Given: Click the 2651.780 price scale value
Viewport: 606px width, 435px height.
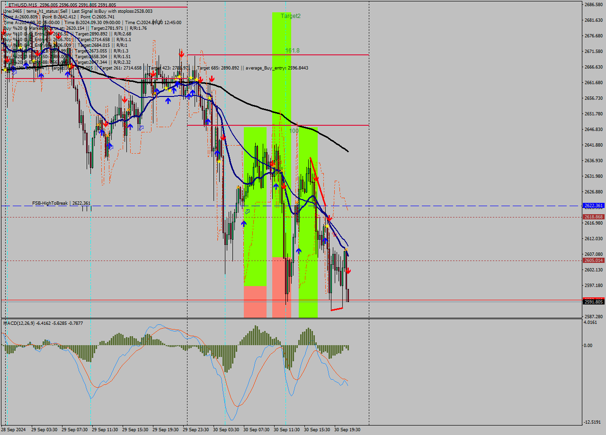Looking at the screenshot, I should 594,114.
